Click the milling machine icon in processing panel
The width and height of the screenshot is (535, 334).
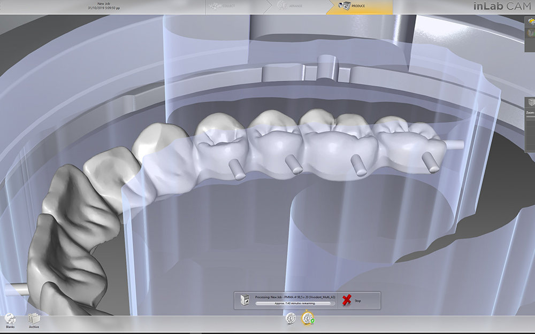pos(244,300)
